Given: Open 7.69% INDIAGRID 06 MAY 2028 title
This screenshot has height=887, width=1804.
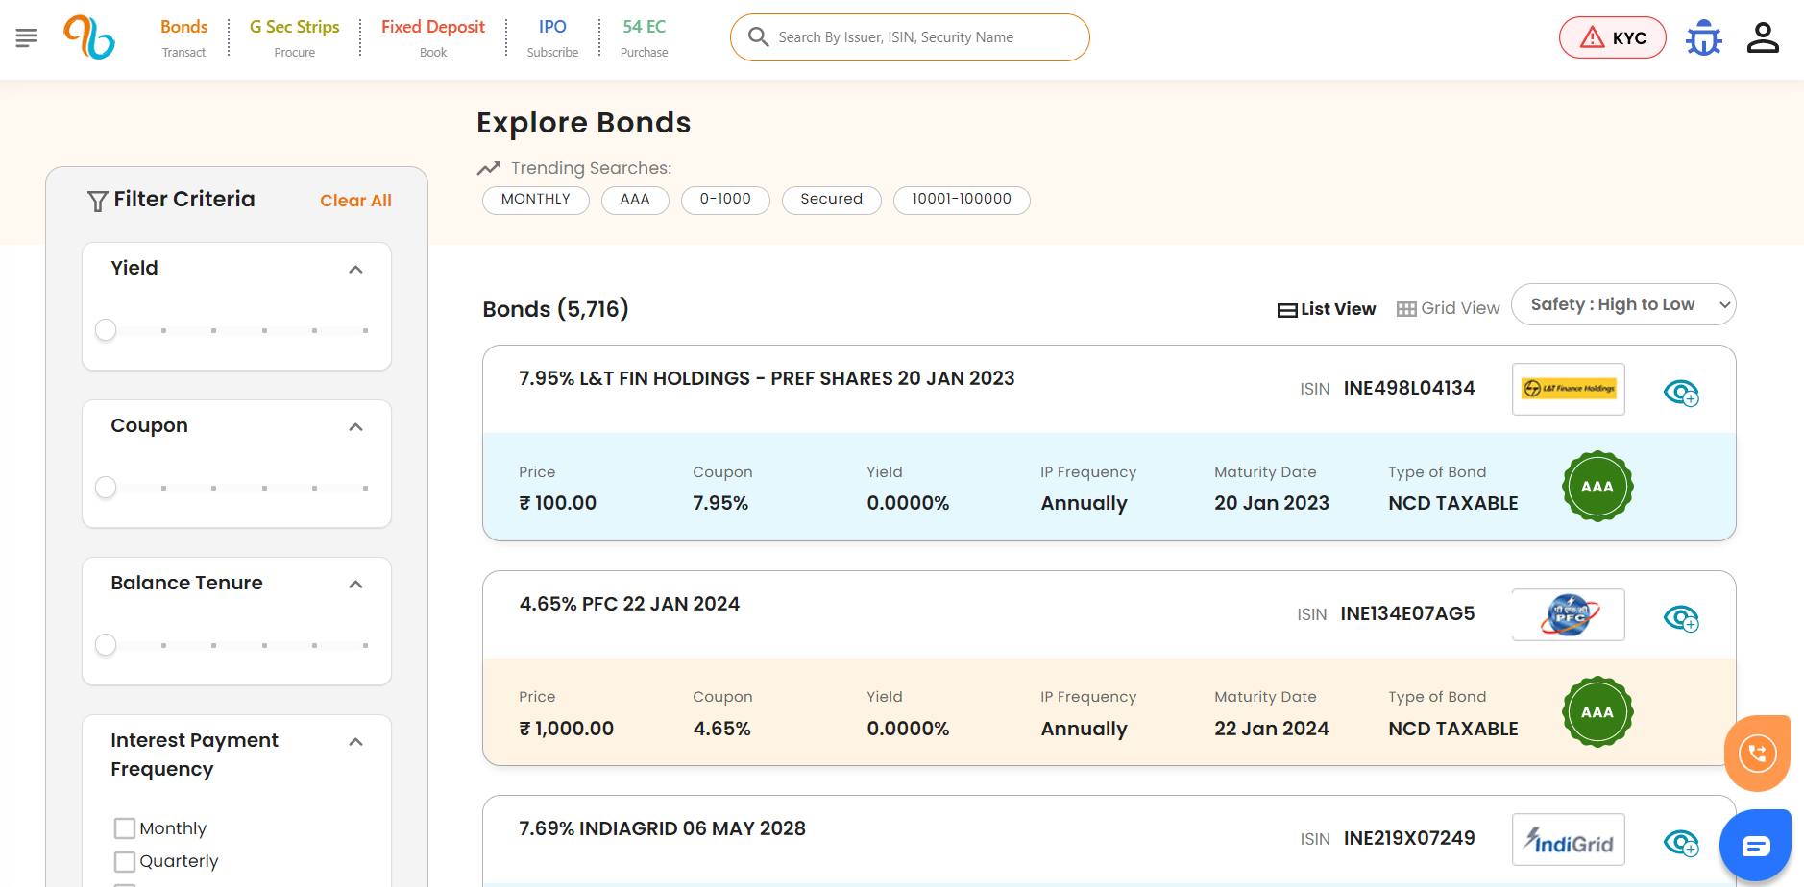Looking at the screenshot, I should pyautogui.click(x=662, y=828).
